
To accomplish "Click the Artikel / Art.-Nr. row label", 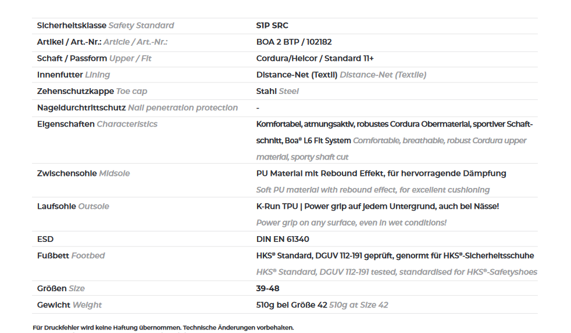I will click(x=102, y=42).
